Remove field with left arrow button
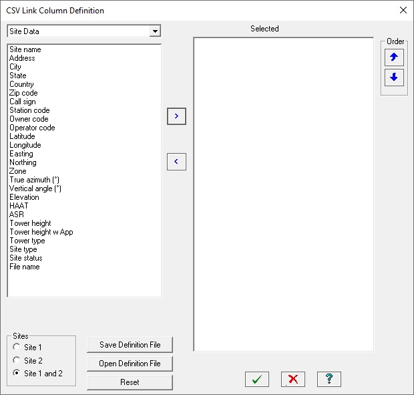The image size is (414, 395). (x=176, y=161)
